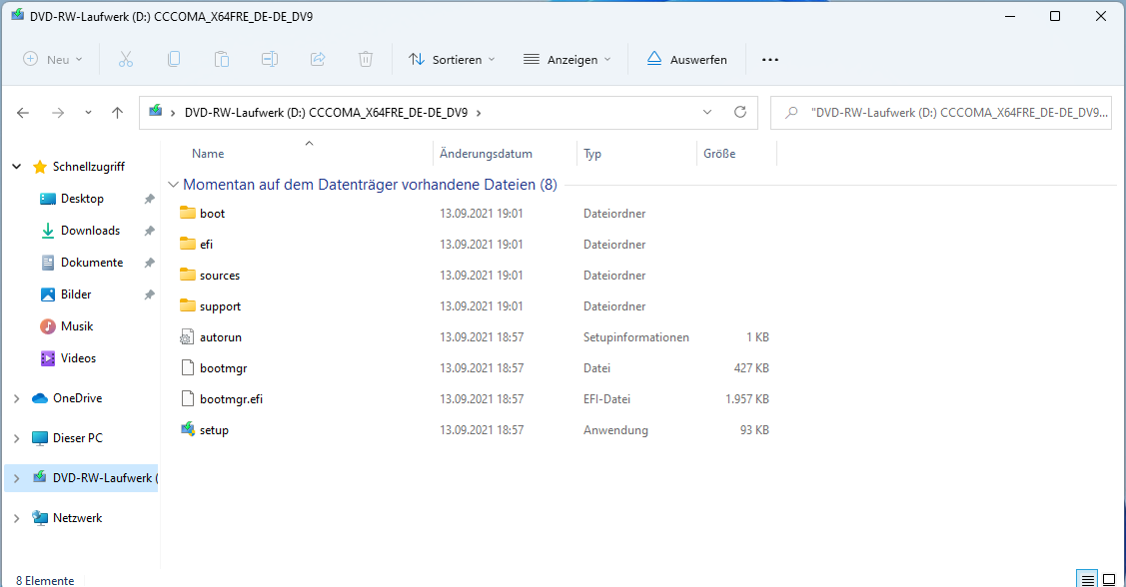Click the '8 Elemente' status text
Viewport: 1126px width, 587px height.
[x=45, y=580]
